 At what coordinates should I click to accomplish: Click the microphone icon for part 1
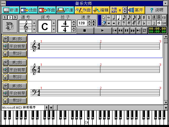pos(5,39)
